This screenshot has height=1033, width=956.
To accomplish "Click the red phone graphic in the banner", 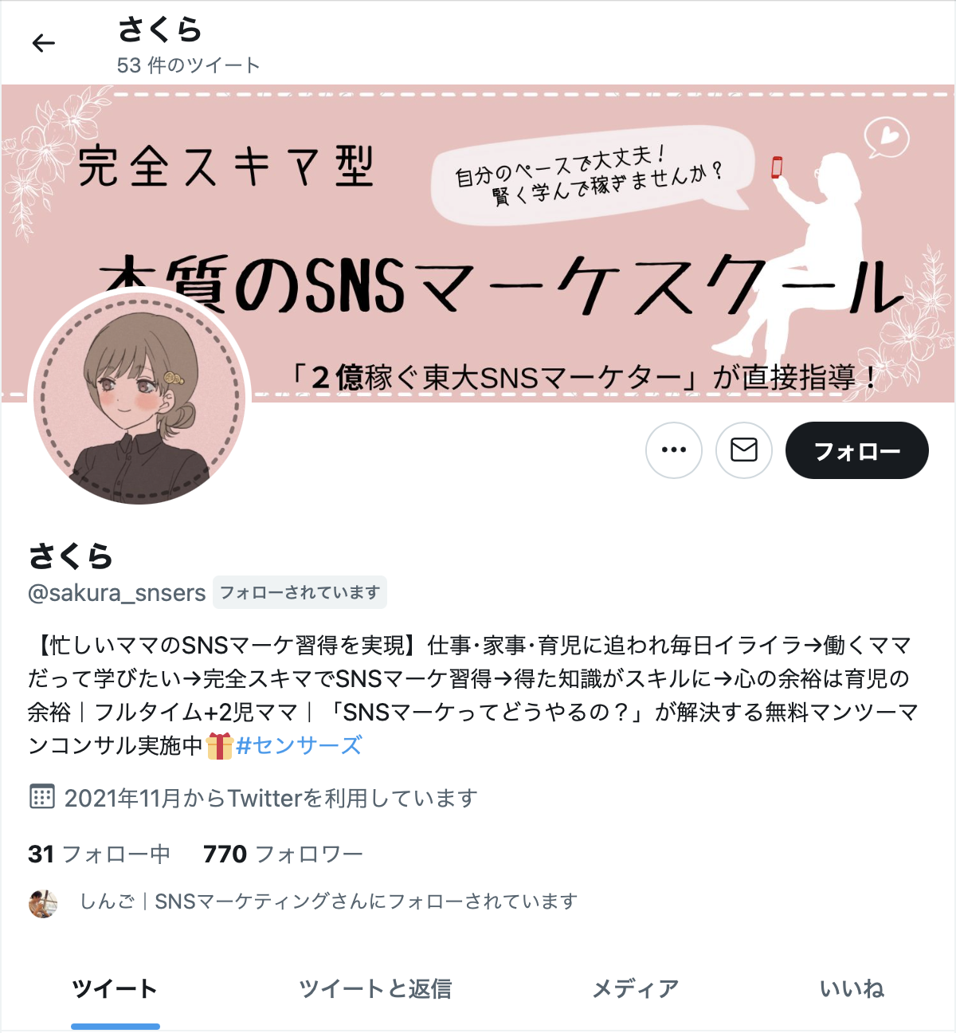I will 777,167.
